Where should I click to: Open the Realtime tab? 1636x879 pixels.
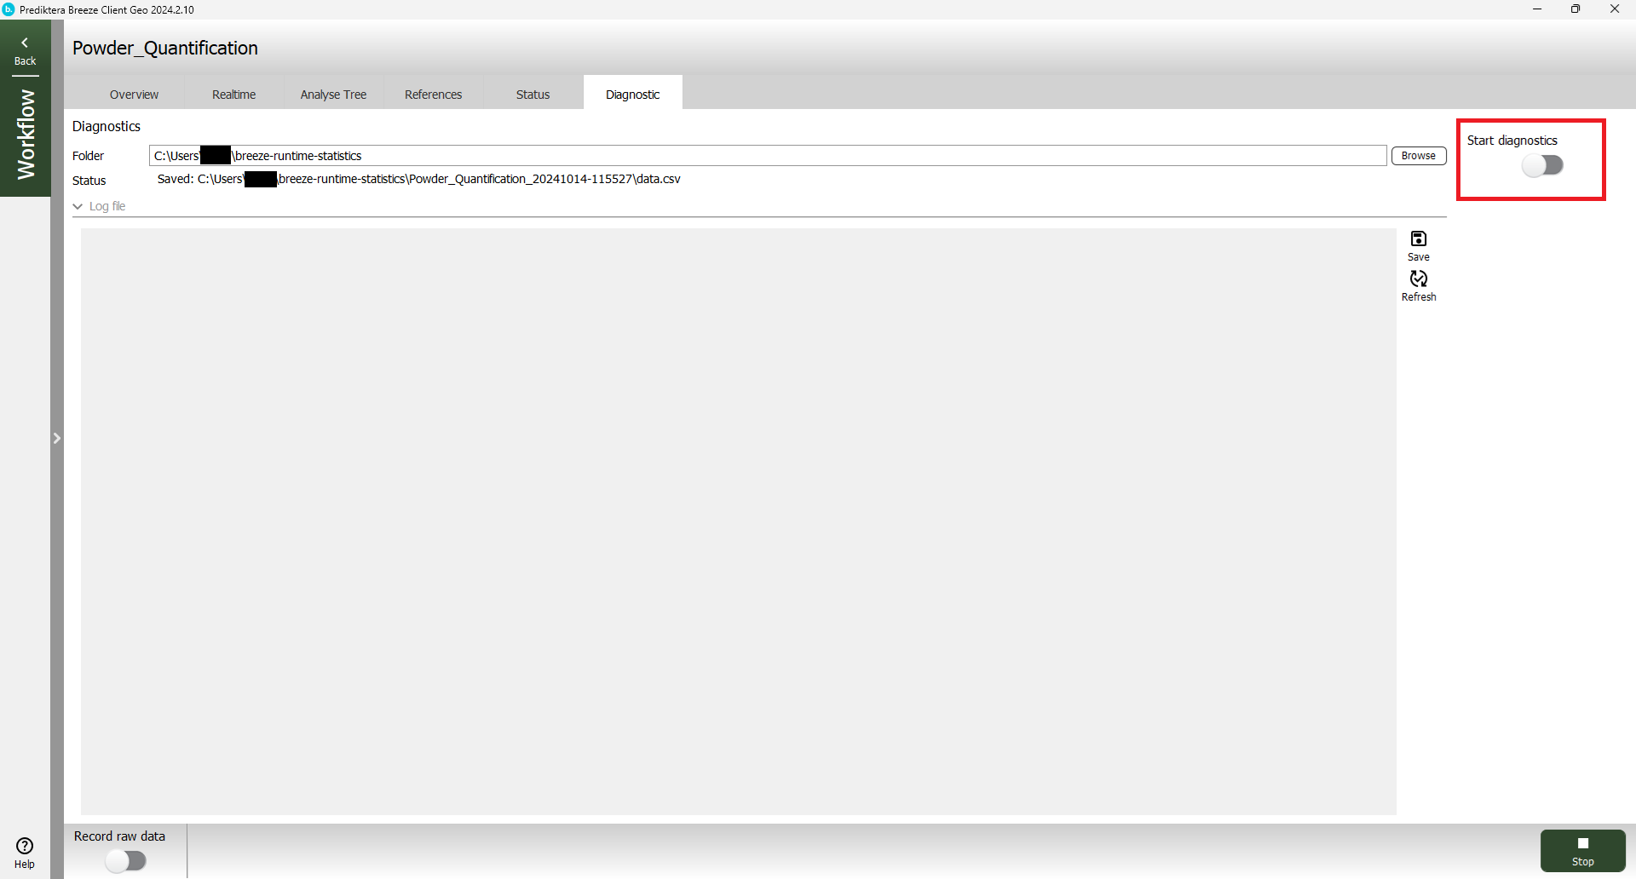coord(233,95)
